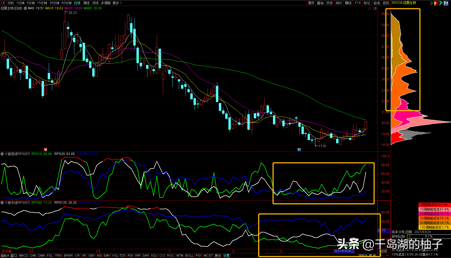Click the 增 marker below the candlesticks
Screen dimensions: 451x258
(x=45, y=150)
